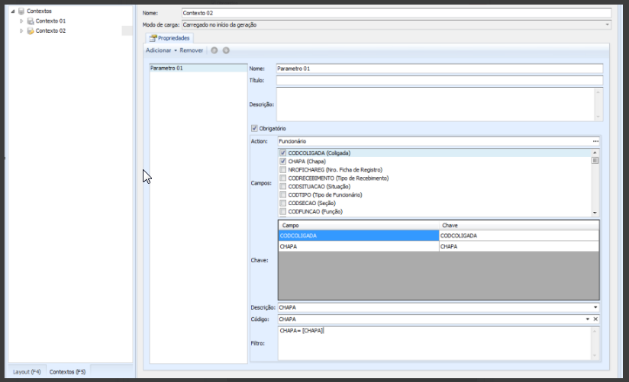Open the Action lookup ellipsis button

(x=595, y=142)
